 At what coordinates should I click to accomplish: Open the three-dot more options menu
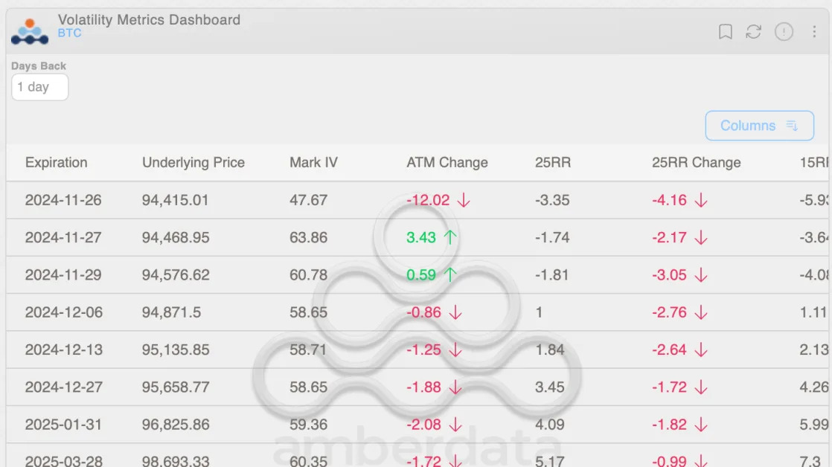pyautogui.click(x=814, y=32)
